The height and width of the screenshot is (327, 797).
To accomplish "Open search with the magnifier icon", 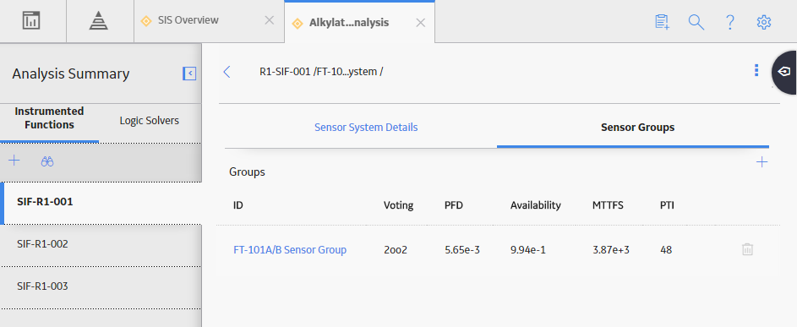I will [696, 22].
